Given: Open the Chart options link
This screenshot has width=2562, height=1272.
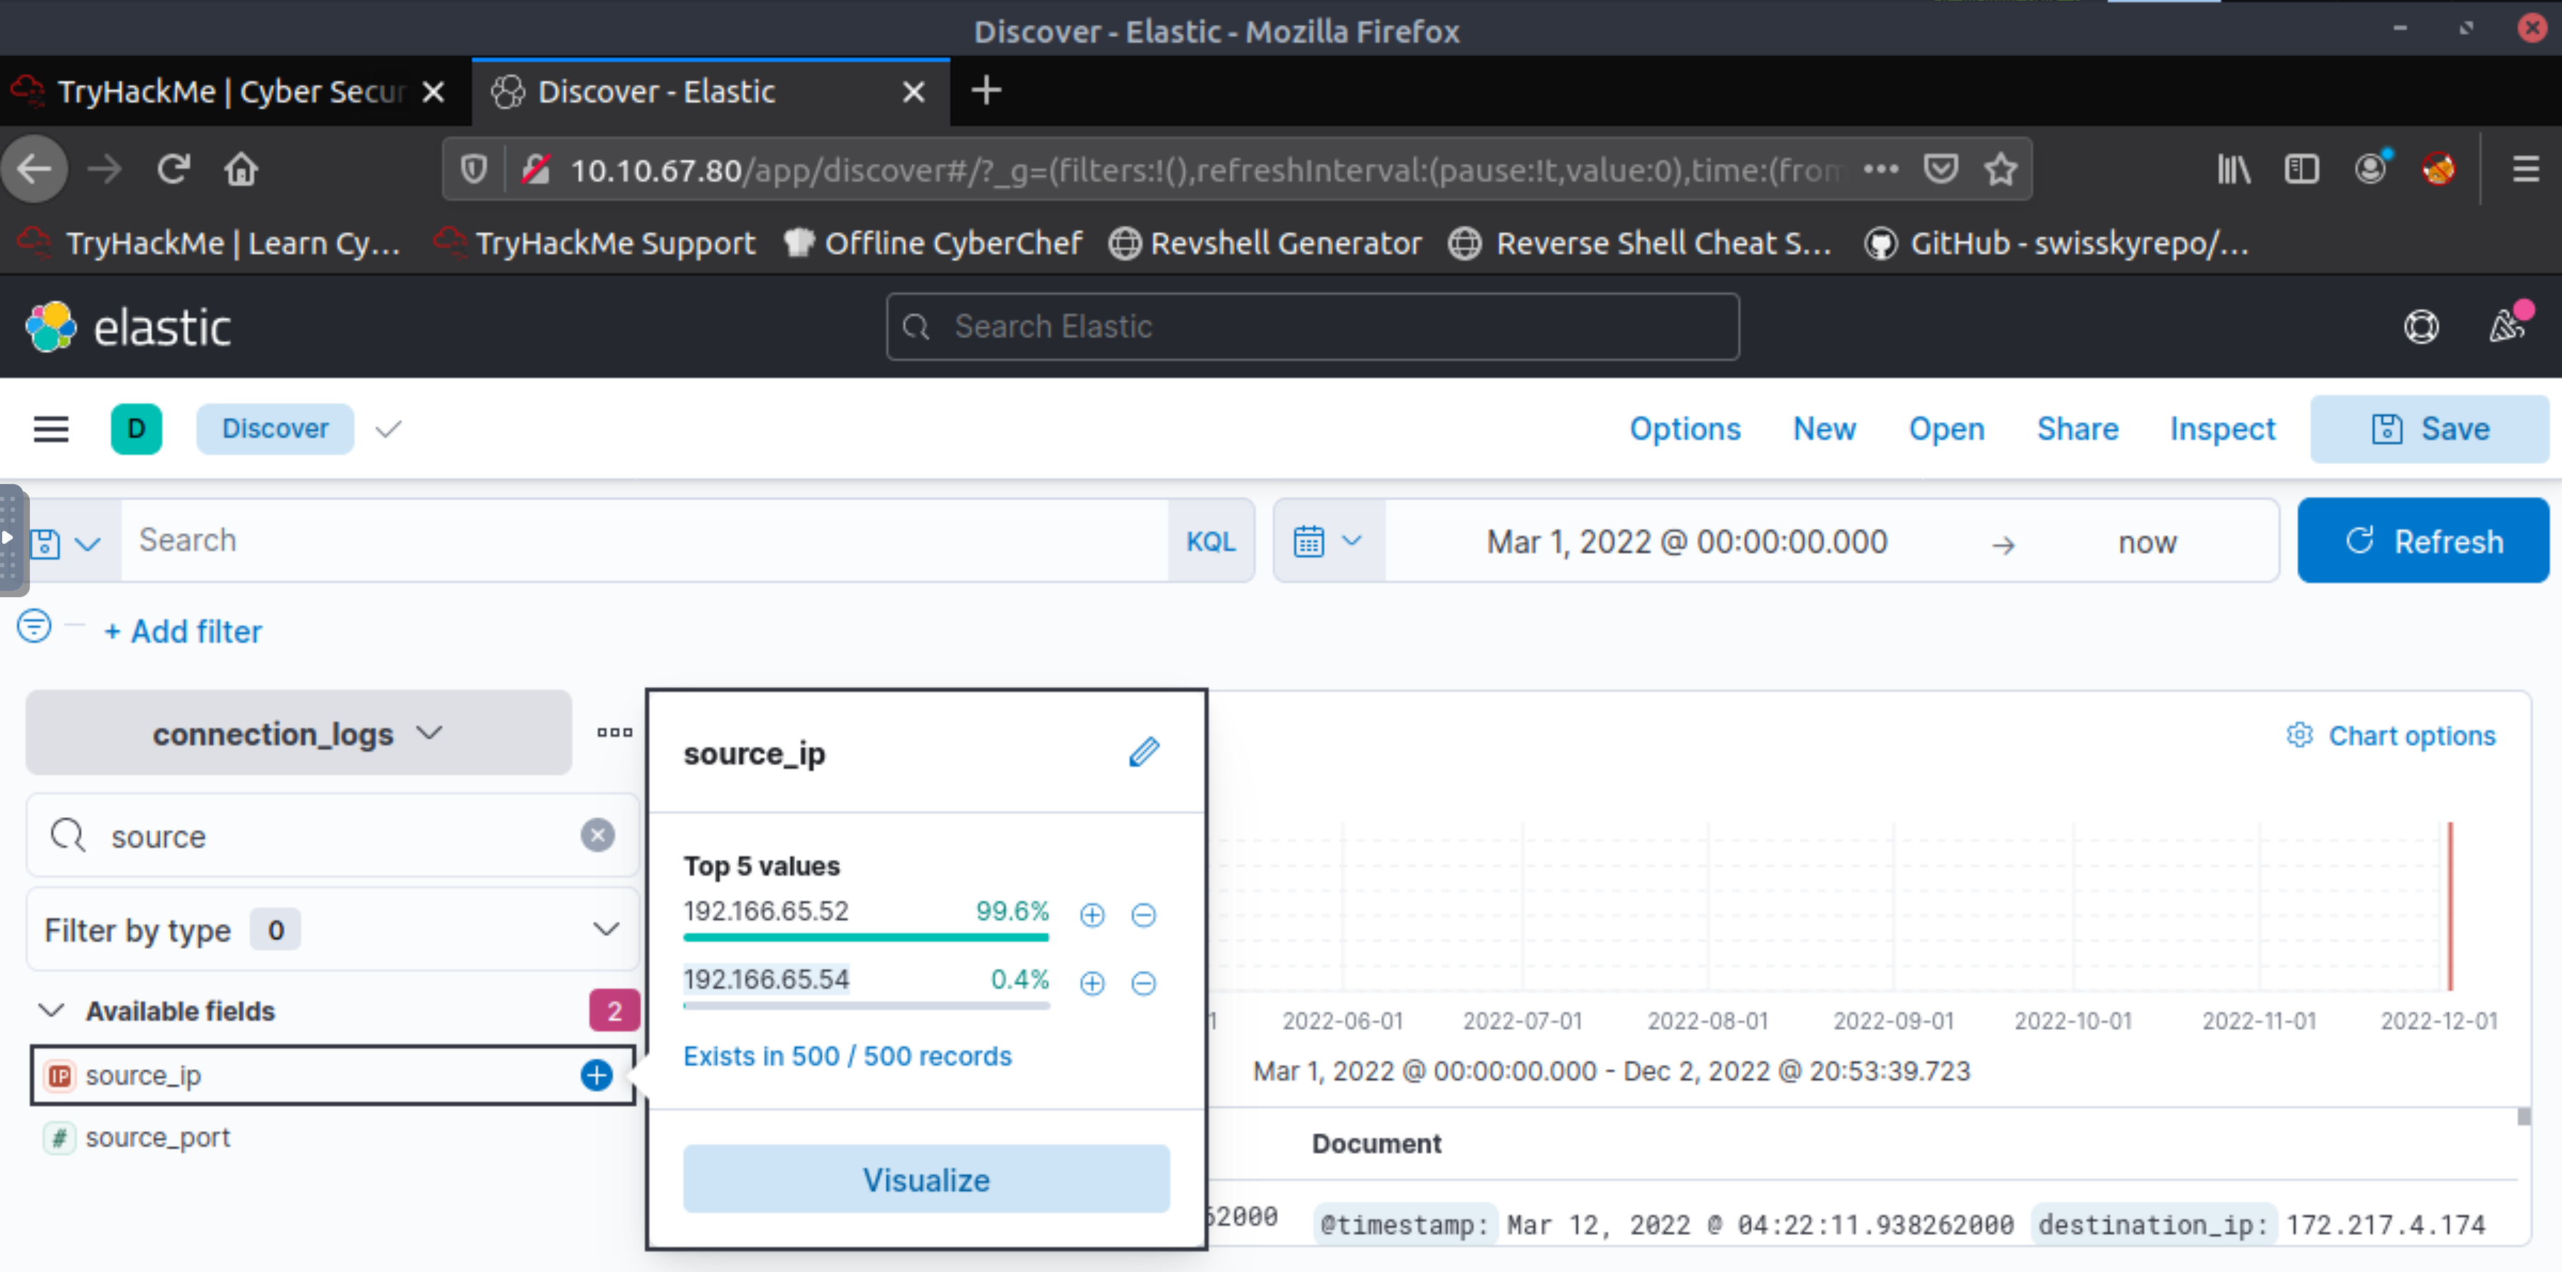Looking at the screenshot, I should [x=2391, y=735].
